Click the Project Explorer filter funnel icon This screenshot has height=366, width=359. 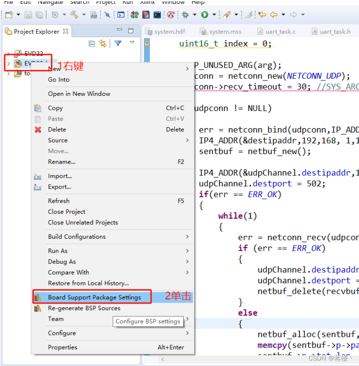coord(118,43)
